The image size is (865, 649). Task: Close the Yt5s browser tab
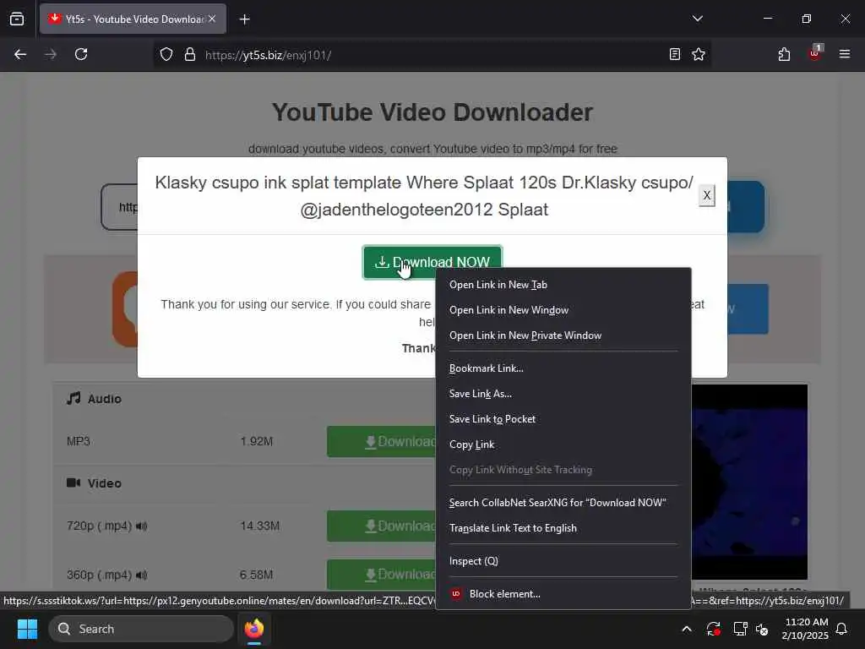(x=212, y=19)
